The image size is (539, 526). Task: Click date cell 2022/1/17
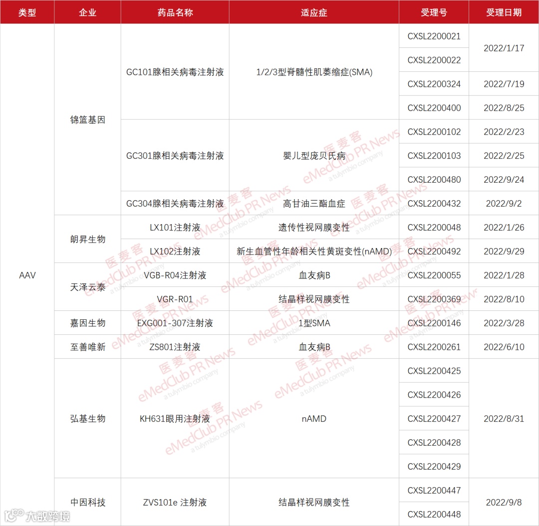click(504, 48)
